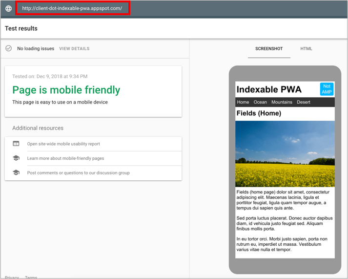The height and width of the screenshot is (279, 348).
Task: Click icon beside Learn more about mobile-friendly pages
Action: click(x=16, y=158)
